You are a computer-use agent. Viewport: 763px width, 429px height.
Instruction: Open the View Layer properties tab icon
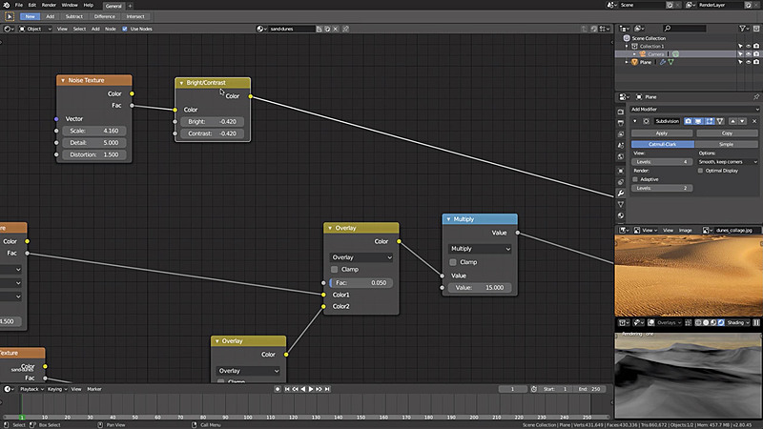tap(621, 134)
